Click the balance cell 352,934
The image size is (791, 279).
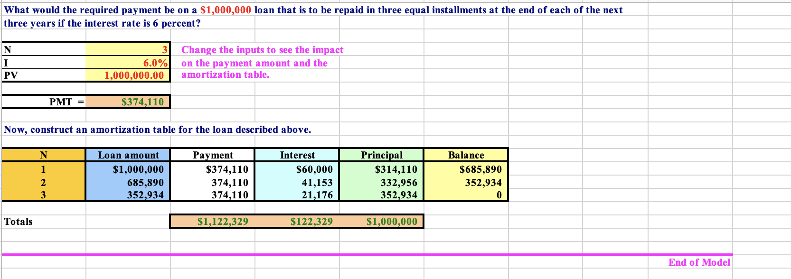point(466,182)
